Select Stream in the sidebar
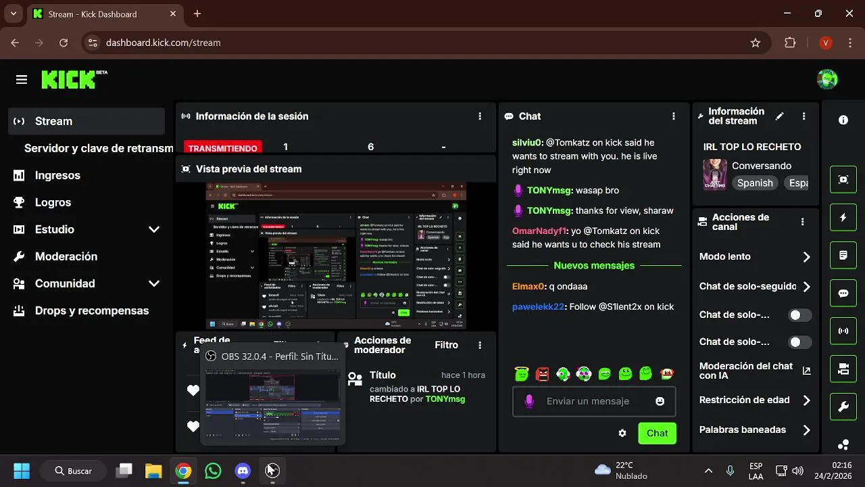This screenshot has width=865, height=487. (x=87, y=121)
